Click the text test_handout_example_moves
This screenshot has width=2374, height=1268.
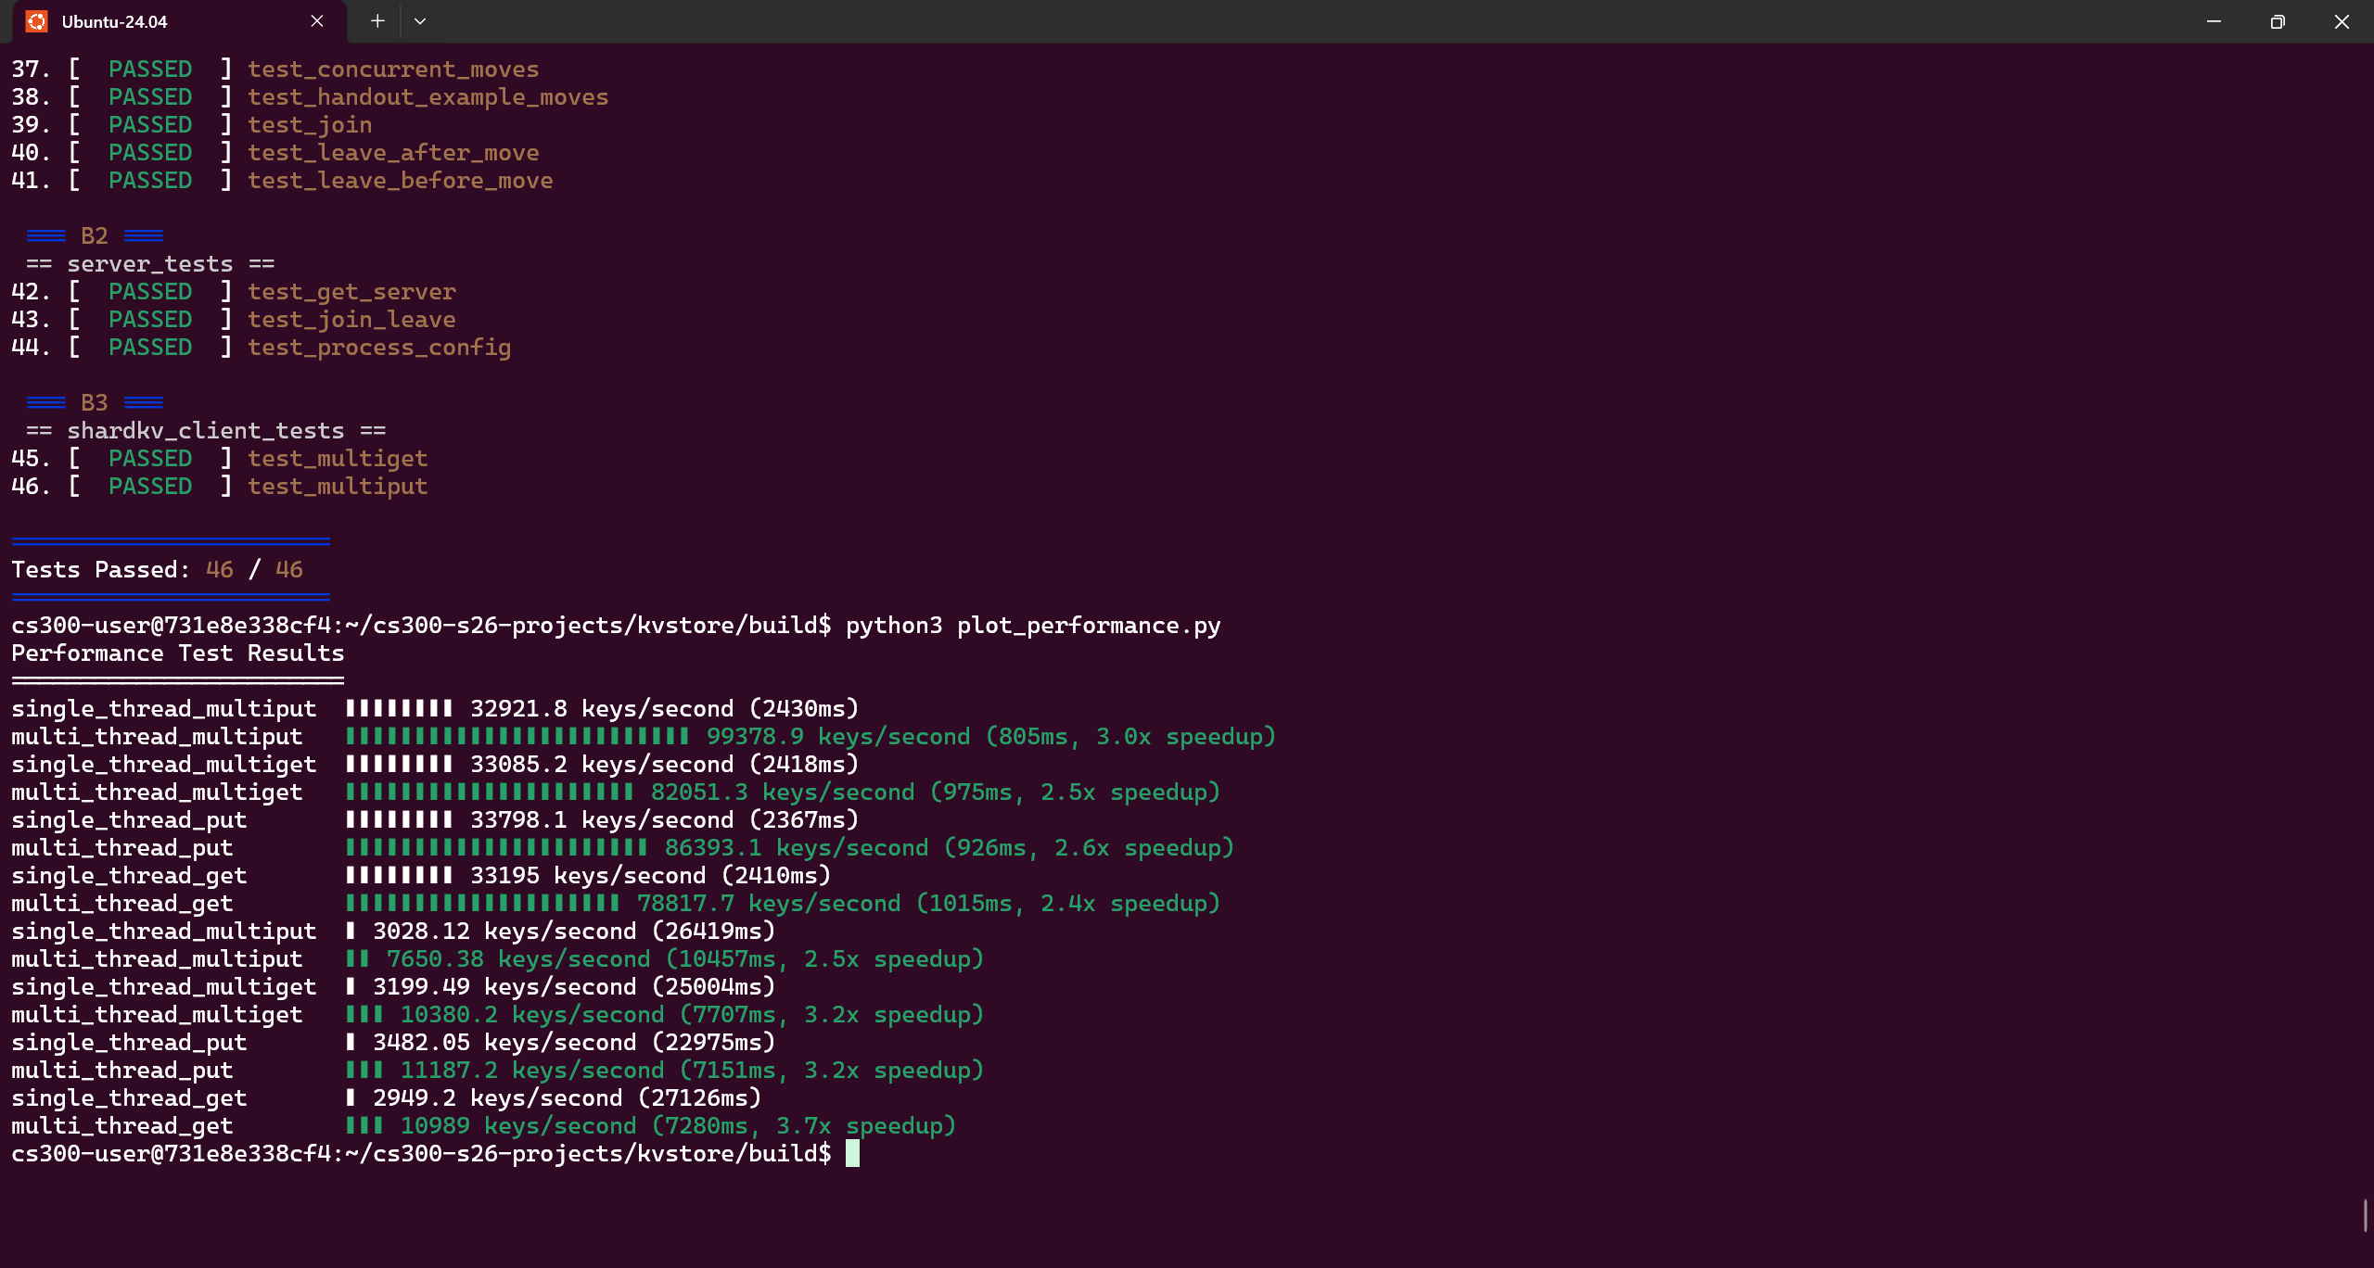[428, 97]
